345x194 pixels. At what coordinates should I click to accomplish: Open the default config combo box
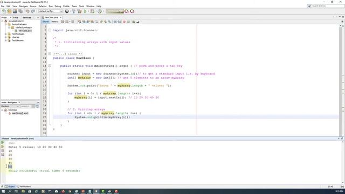coord(51,11)
